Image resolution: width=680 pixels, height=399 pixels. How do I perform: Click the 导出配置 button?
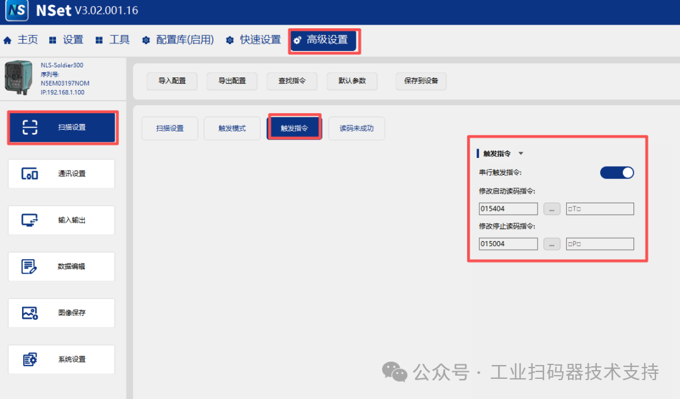232,81
